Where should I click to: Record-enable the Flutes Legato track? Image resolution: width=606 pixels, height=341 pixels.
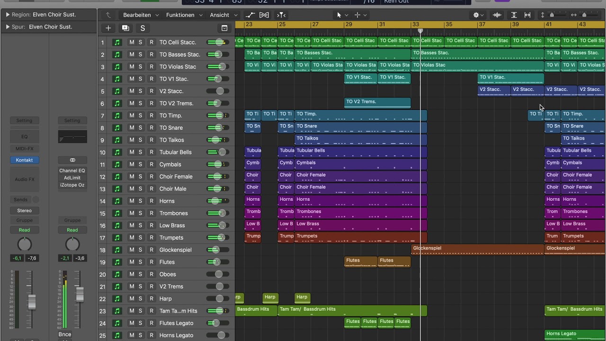tap(151, 323)
